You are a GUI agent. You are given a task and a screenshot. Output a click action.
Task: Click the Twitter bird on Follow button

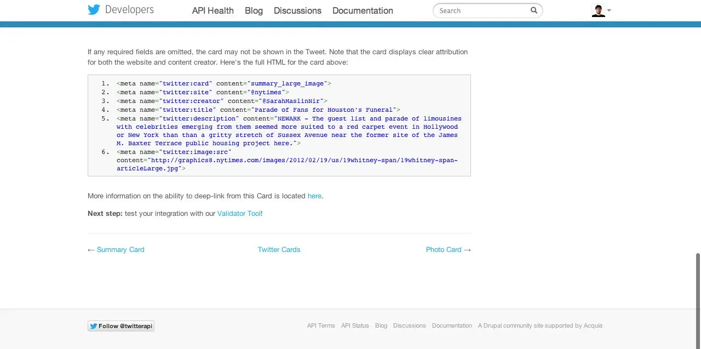click(95, 325)
